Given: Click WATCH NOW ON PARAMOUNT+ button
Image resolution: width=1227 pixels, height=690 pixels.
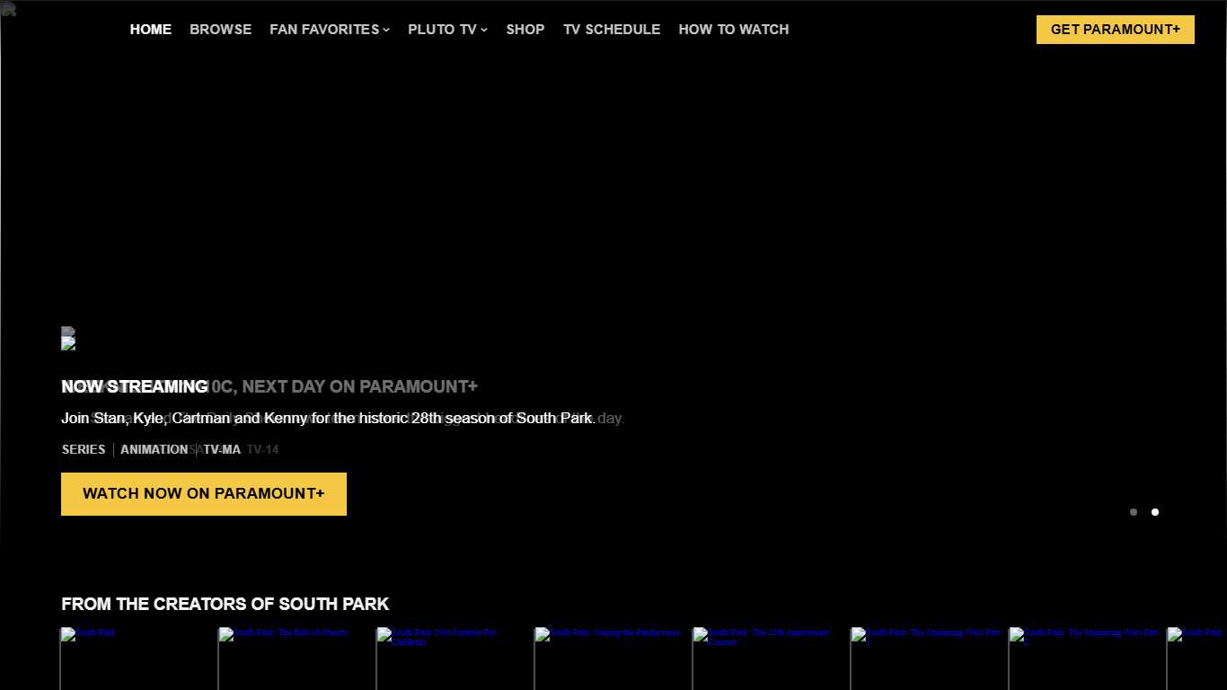Looking at the screenshot, I should point(203,493).
